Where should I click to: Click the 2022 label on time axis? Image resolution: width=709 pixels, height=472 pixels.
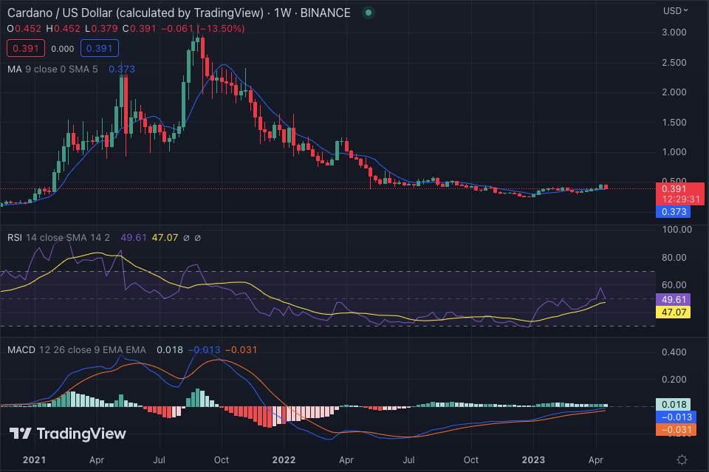coord(284,459)
